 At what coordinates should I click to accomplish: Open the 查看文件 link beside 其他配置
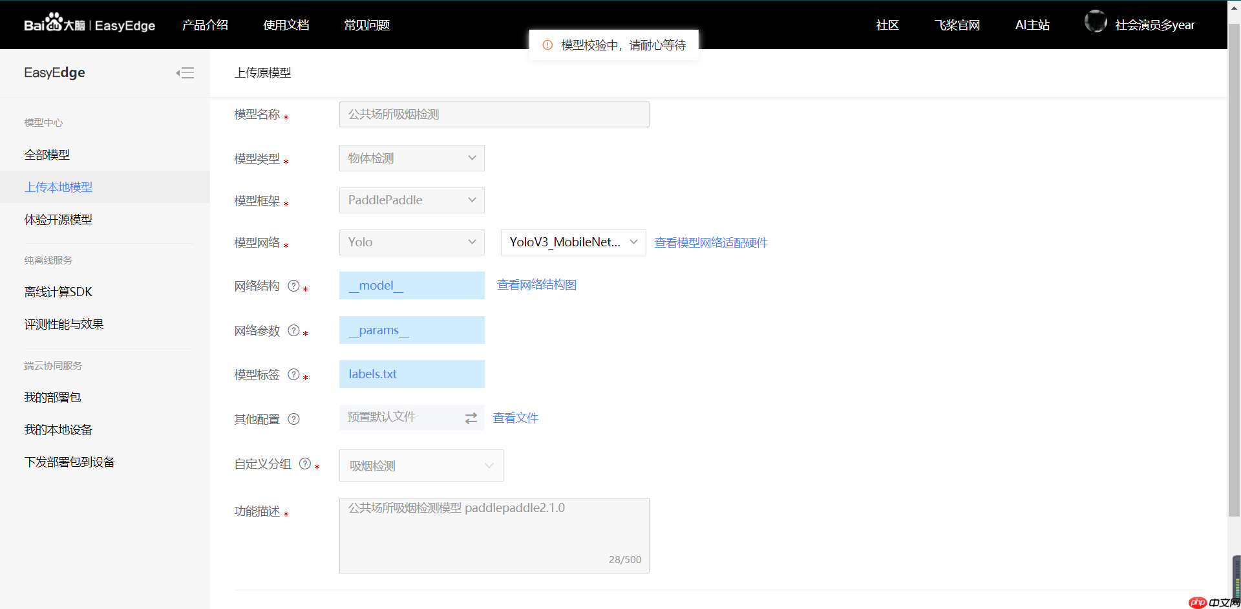tap(515, 418)
